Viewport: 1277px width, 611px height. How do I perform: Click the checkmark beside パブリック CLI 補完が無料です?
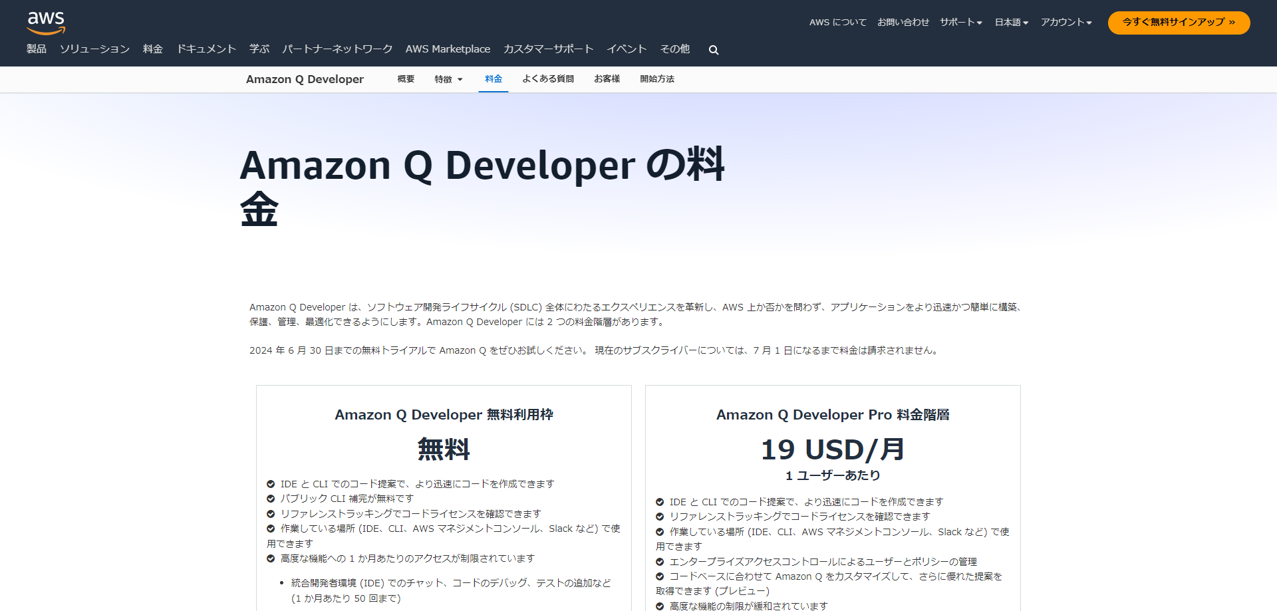point(270,499)
